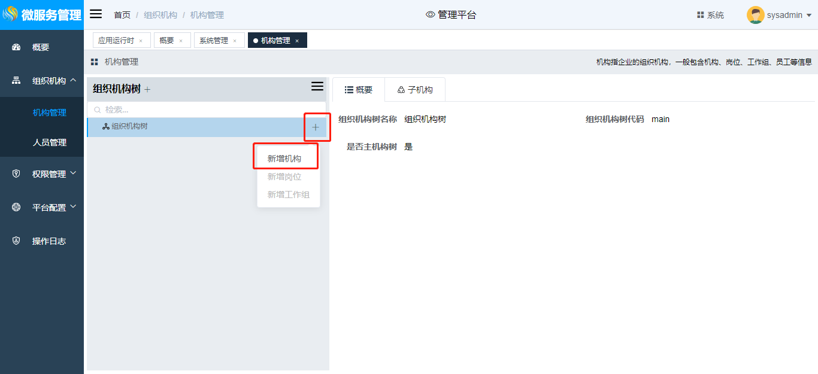Select the 组织机构树 tree node
Viewport: 818px width, 374px height.
[129, 126]
